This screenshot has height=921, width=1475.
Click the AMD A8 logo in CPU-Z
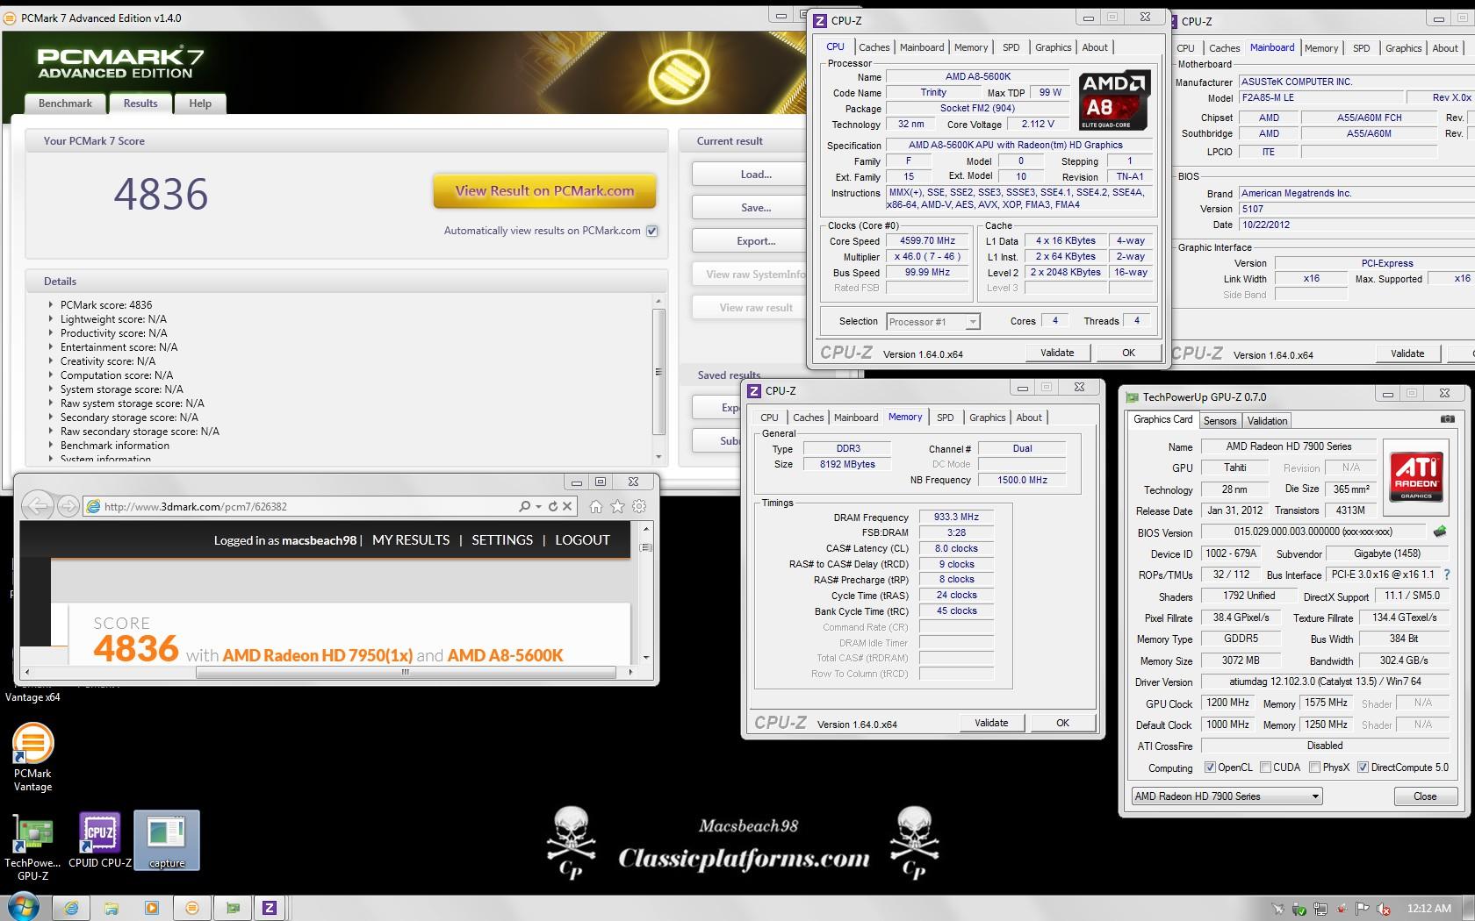[x=1114, y=99]
